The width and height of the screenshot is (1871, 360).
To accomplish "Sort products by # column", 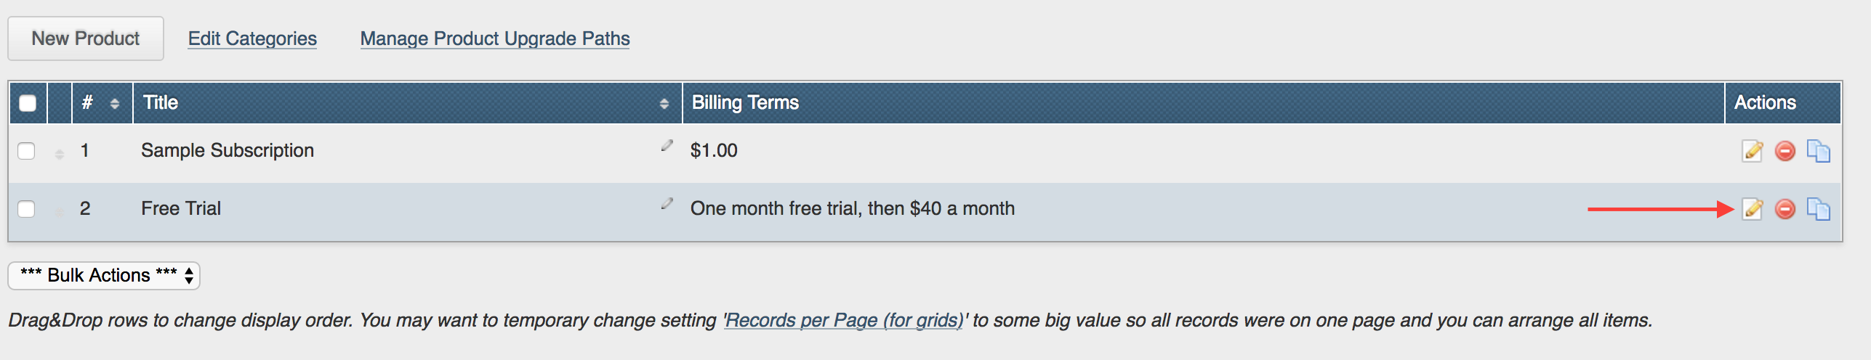I will tap(114, 104).
